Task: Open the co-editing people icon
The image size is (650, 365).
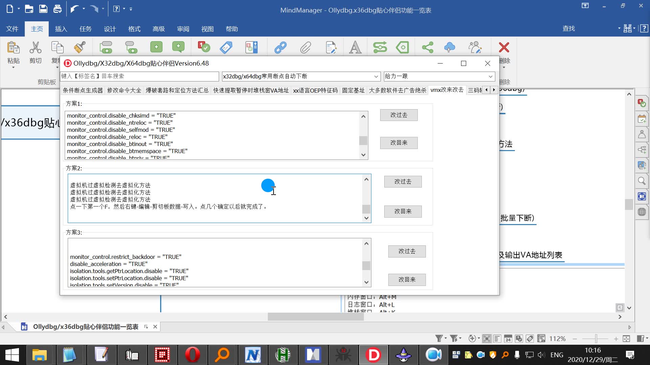Action: (475, 47)
